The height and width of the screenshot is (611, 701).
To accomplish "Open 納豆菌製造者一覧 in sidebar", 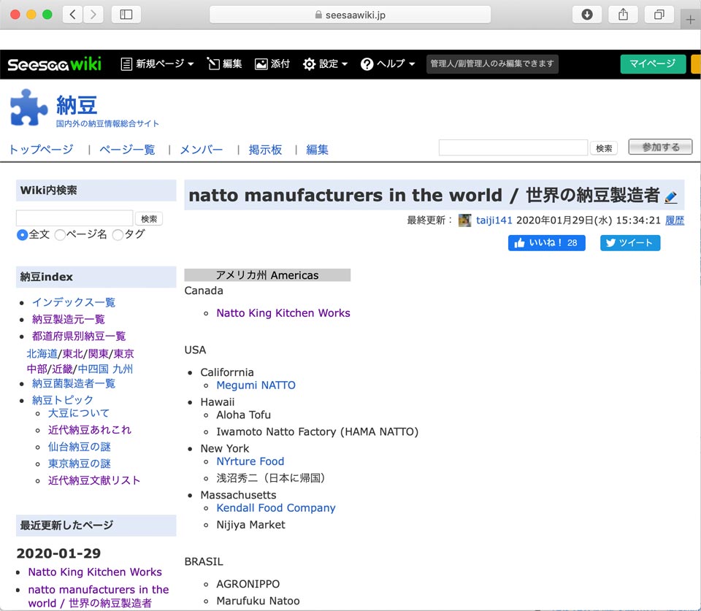I will pyautogui.click(x=74, y=383).
